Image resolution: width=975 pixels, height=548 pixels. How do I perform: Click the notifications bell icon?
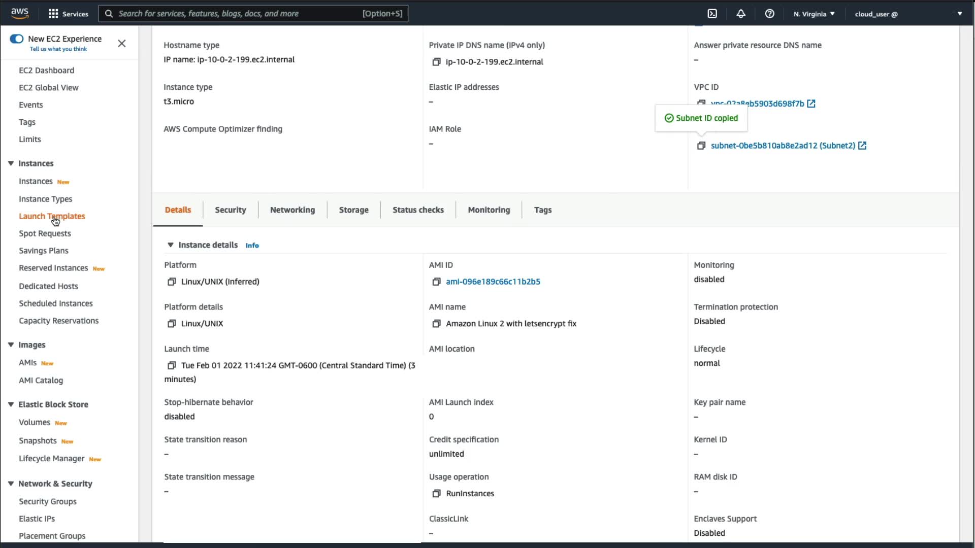pos(741,14)
